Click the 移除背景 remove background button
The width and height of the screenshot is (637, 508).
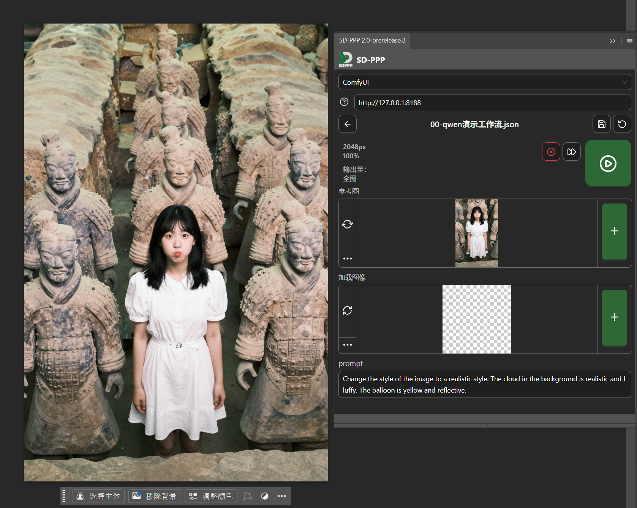(154, 496)
